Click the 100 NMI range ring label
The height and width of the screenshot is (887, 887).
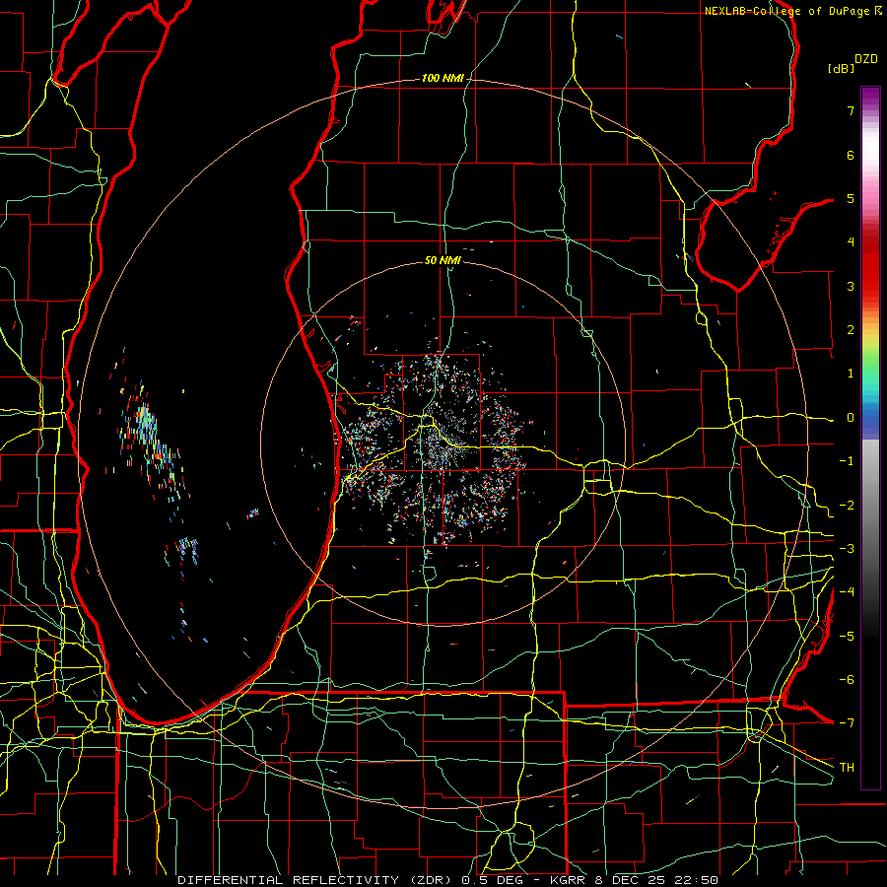click(x=443, y=78)
